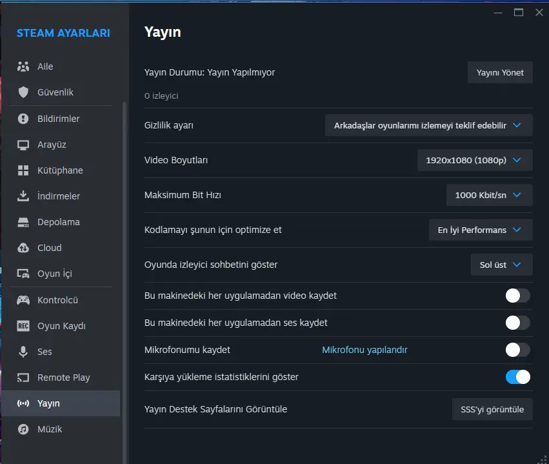
Task: Select the Müzik sidebar label
Action: point(50,429)
